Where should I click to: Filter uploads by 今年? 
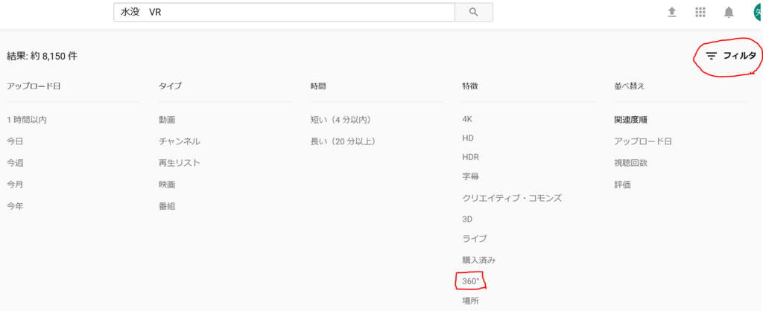pyautogui.click(x=15, y=206)
